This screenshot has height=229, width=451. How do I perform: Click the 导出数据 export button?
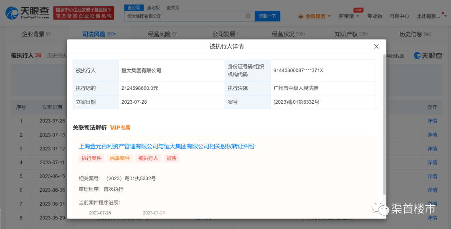(x=397, y=56)
